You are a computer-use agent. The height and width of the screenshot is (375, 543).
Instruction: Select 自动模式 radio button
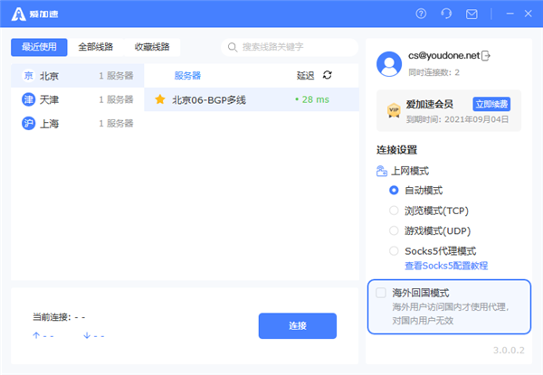tap(394, 191)
